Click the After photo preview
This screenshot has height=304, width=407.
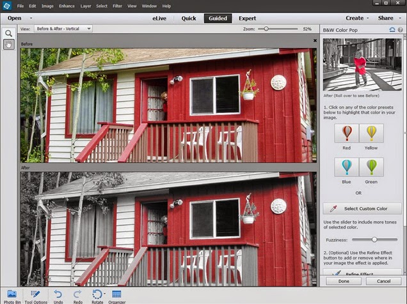pyautogui.click(x=168, y=229)
